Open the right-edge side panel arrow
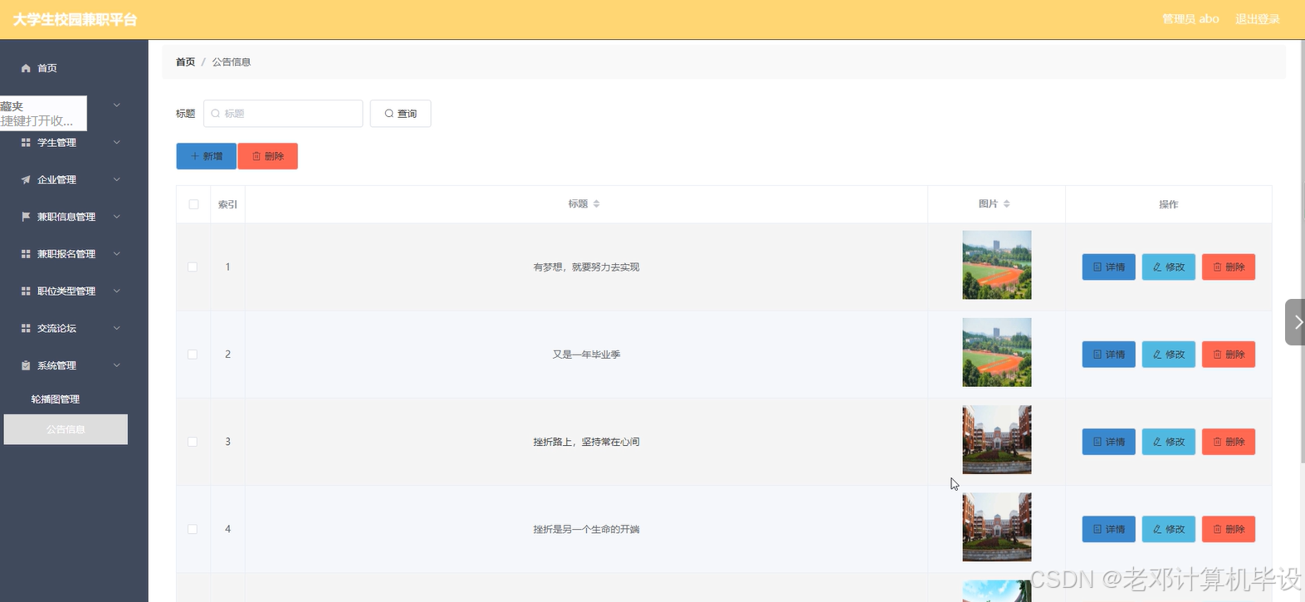 1296,322
